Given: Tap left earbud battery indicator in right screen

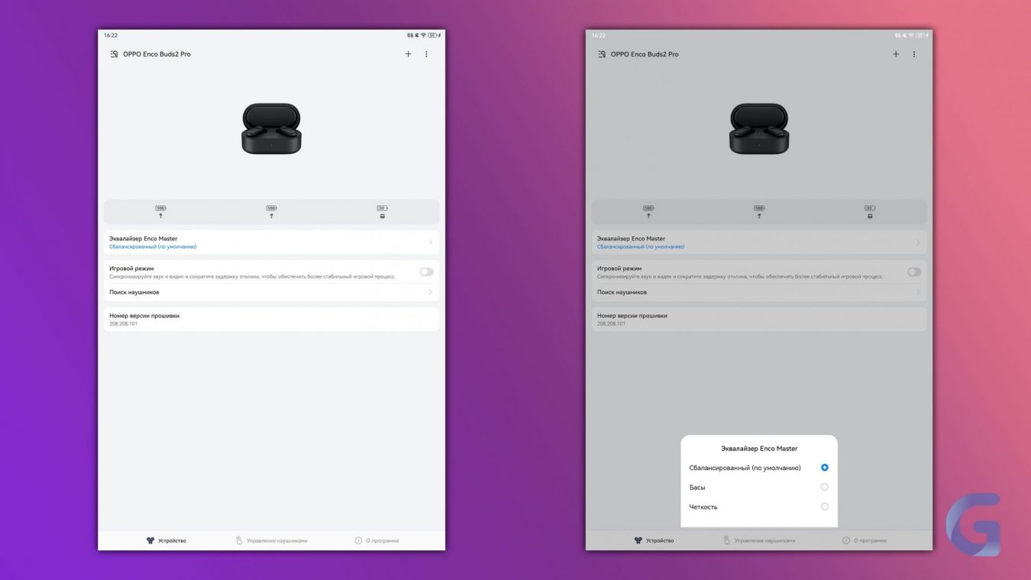Looking at the screenshot, I should 648,211.
